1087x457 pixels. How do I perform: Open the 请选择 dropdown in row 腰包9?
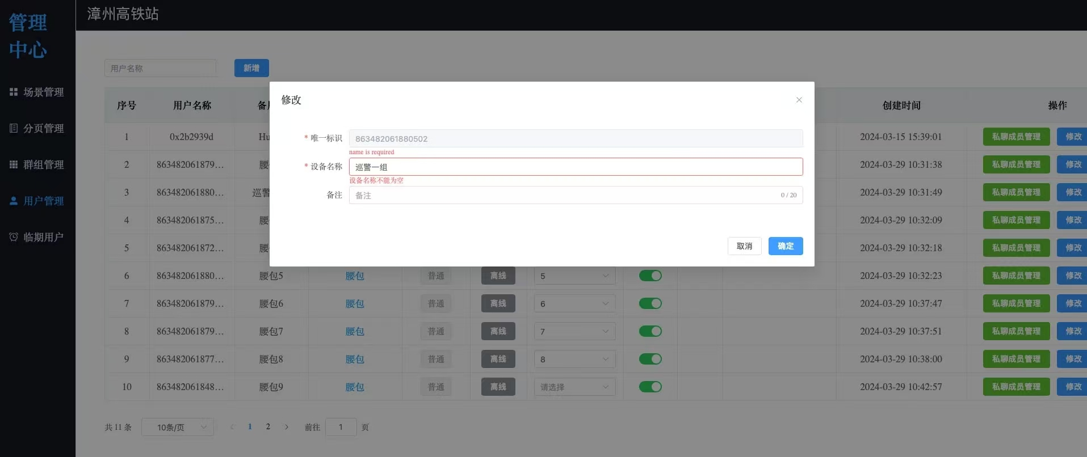[574, 387]
